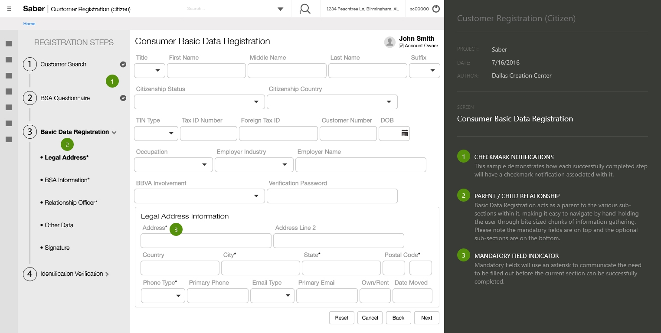This screenshot has height=333, width=661.
Task: Click step 4 circle icon
Action: click(29, 274)
